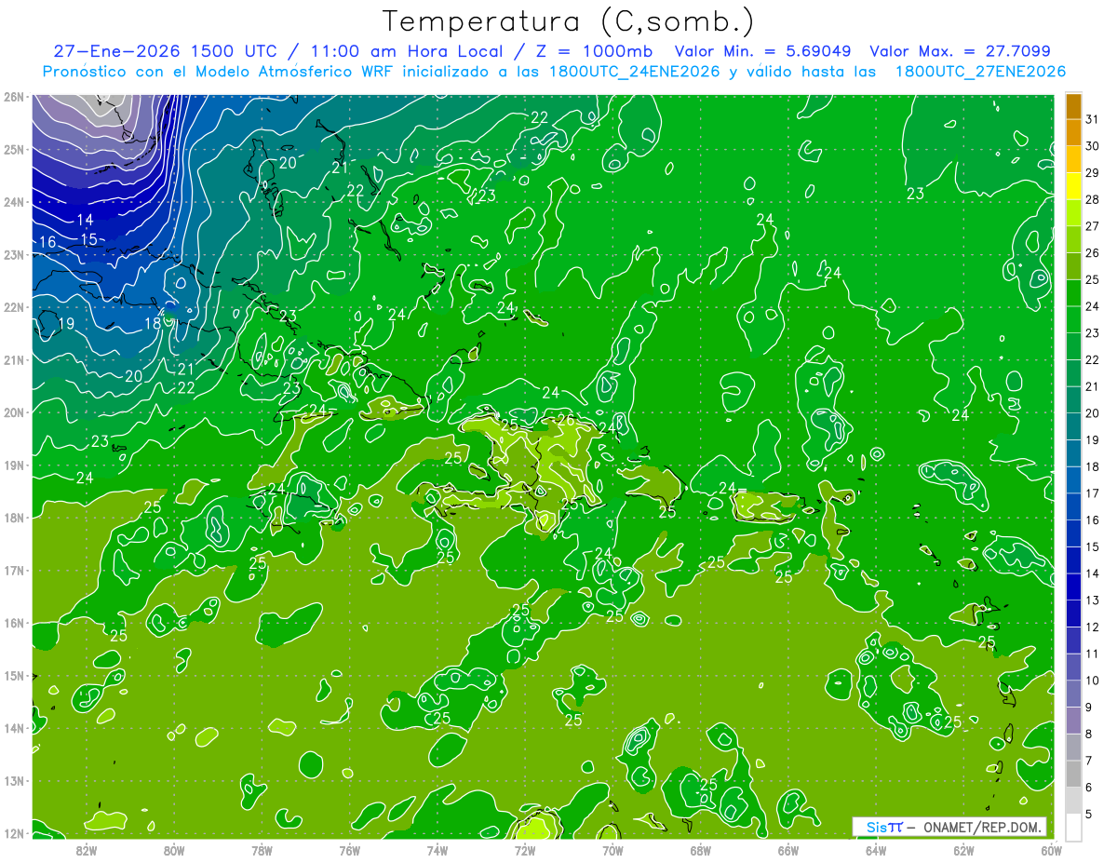Image resolution: width=1117 pixels, height=863 pixels.
Task: Click the '78W' longitude axis label
Action: click(x=262, y=850)
